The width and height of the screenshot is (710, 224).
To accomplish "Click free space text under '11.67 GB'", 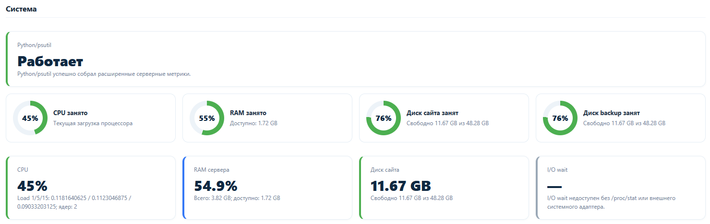I will (x=411, y=198).
